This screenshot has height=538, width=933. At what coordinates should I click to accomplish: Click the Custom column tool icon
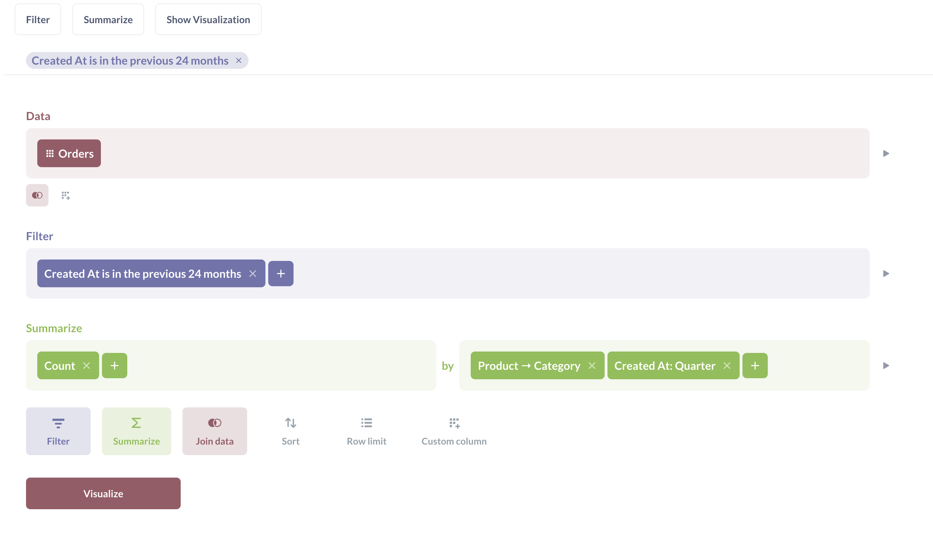tap(454, 423)
